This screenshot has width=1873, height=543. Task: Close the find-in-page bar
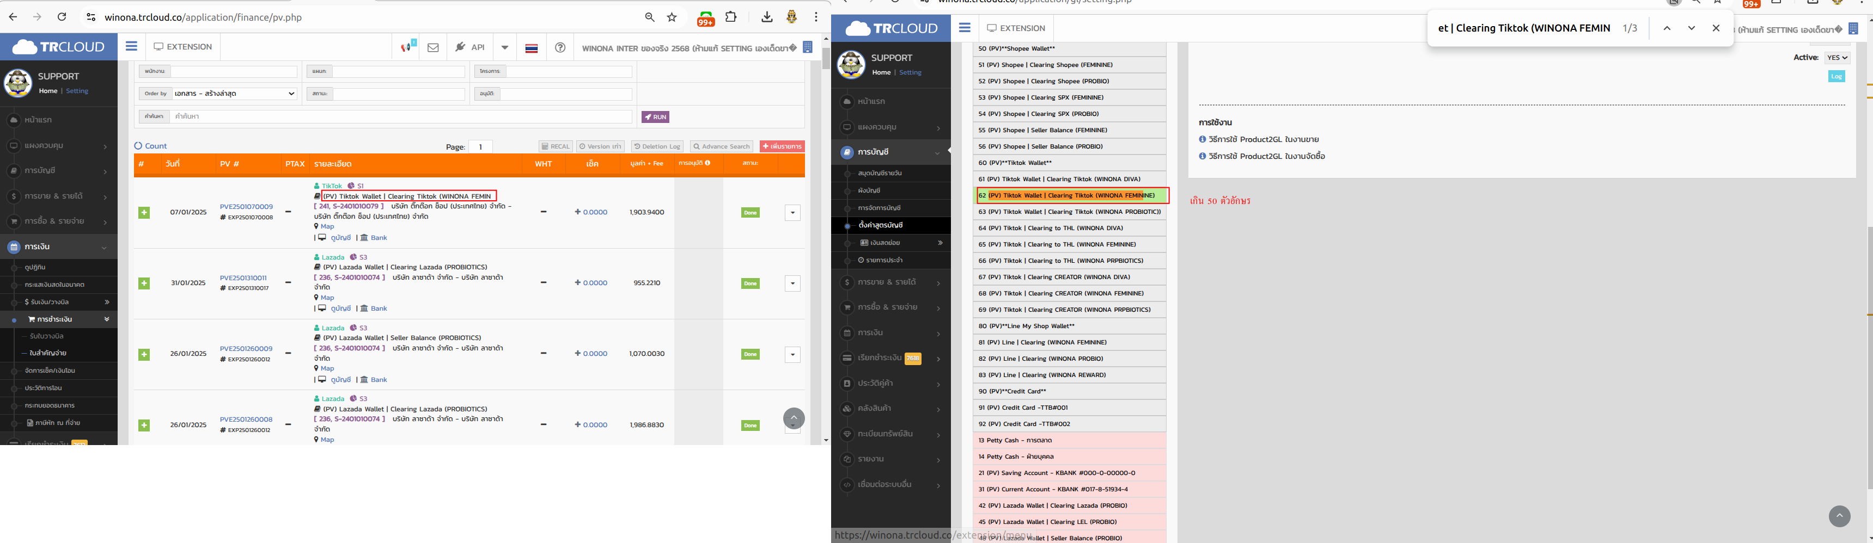coord(1716,28)
